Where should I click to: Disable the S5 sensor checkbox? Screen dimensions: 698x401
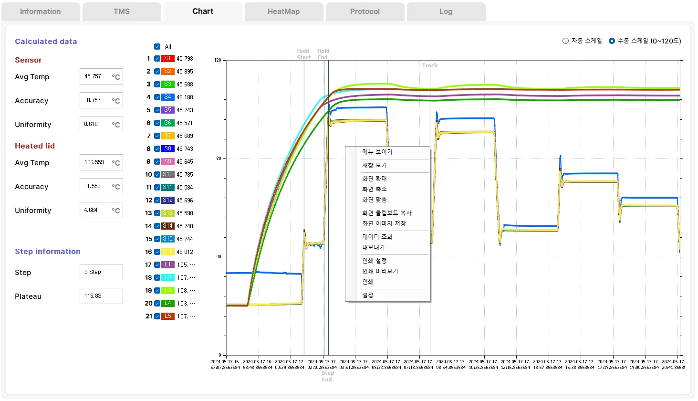point(157,110)
